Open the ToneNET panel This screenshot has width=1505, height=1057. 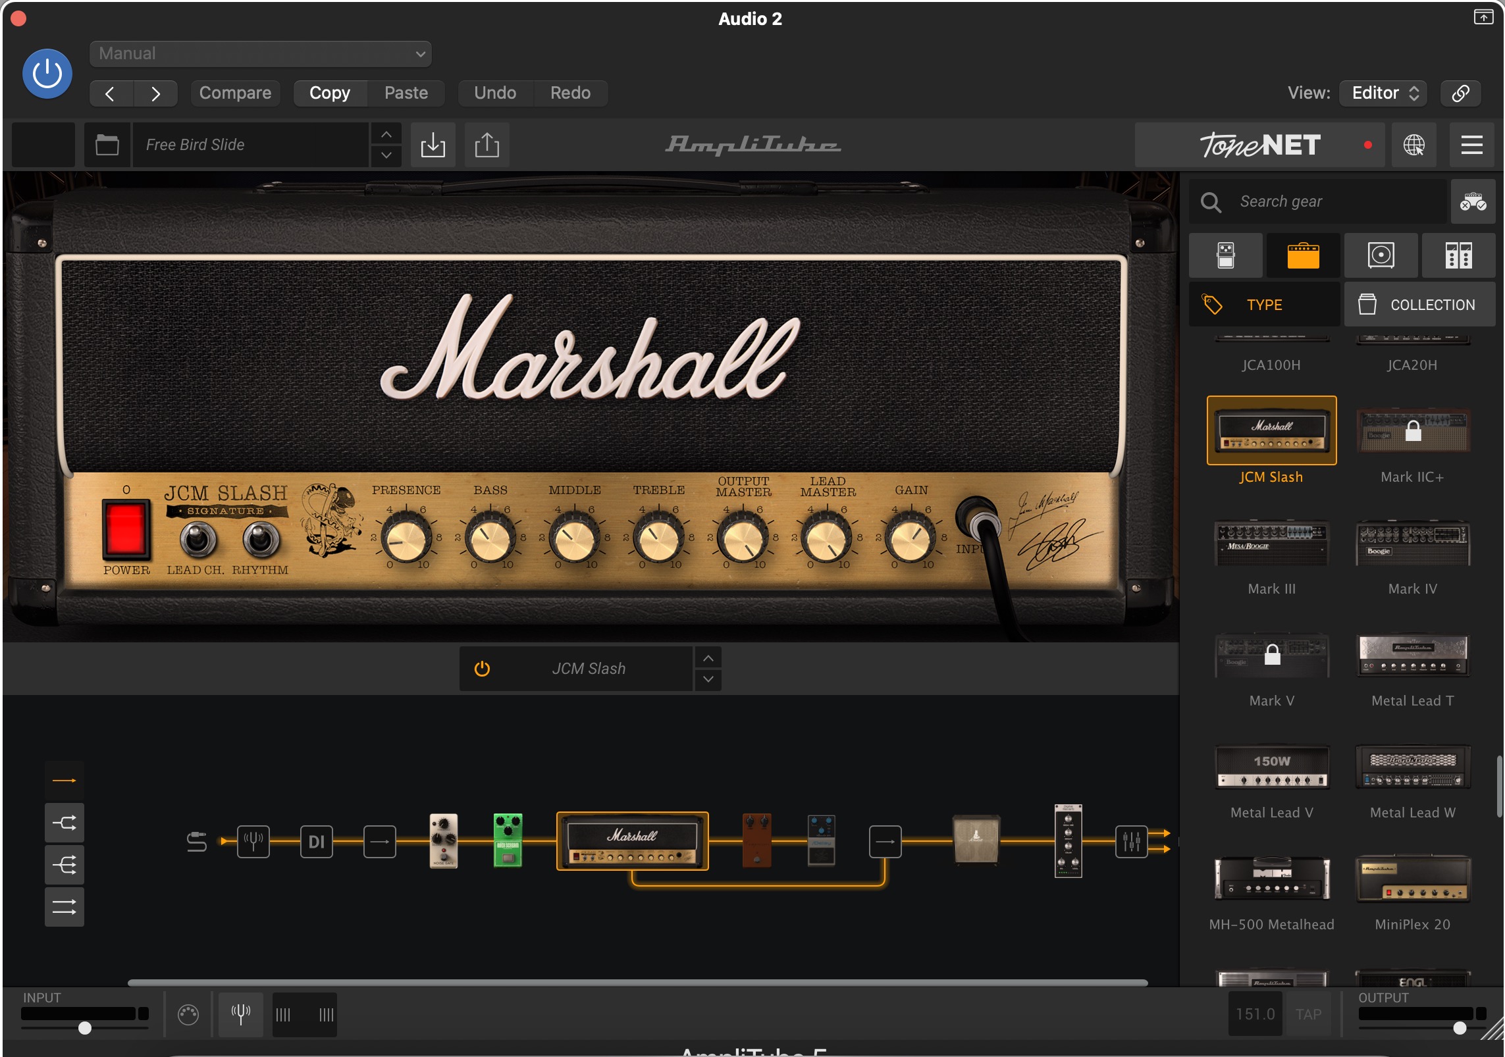(1260, 145)
